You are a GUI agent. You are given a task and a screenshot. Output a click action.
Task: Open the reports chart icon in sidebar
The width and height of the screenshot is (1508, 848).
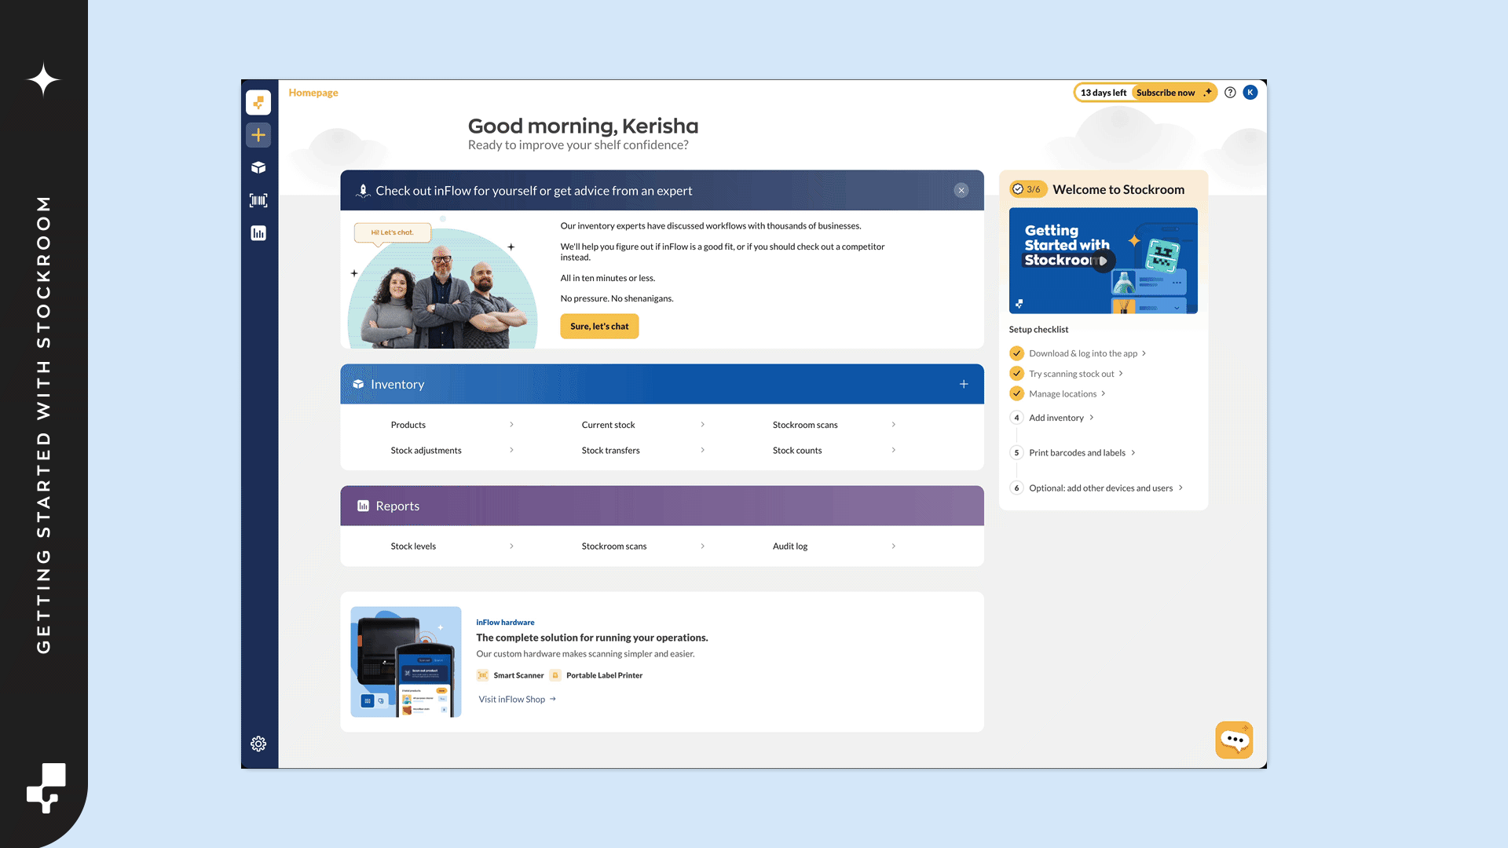coord(258,233)
